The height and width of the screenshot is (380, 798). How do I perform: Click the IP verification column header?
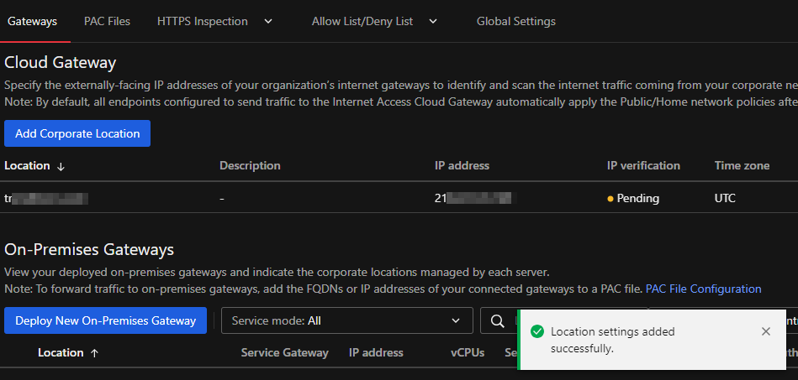643,165
